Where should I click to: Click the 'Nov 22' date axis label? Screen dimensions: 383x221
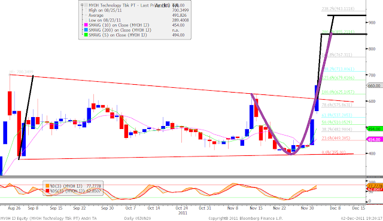(x=279, y=208)
